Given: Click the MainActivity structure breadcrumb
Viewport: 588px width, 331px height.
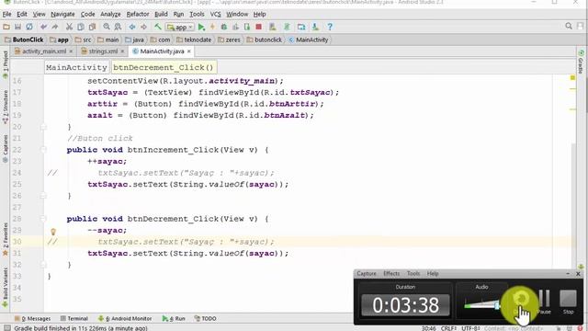Looking at the screenshot, I should (x=76, y=67).
